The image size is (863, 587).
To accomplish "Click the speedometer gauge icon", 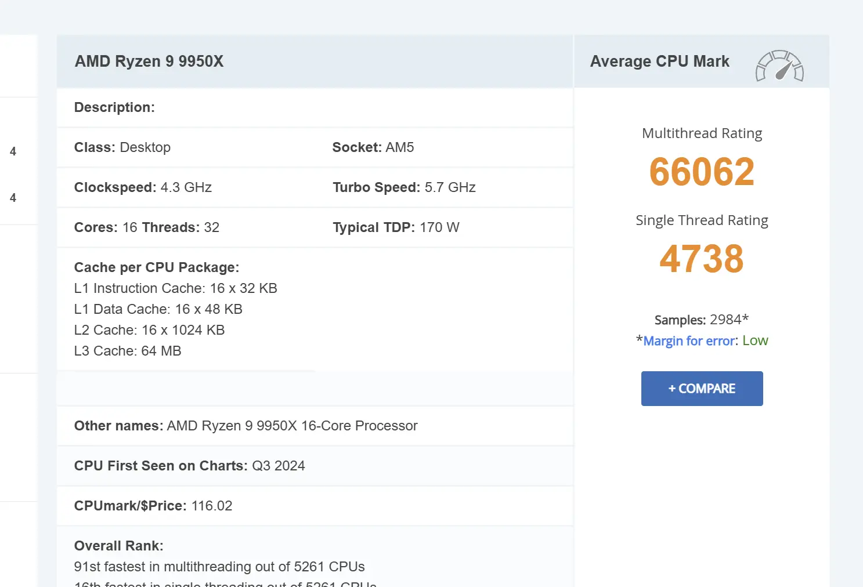I will point(779,66).
